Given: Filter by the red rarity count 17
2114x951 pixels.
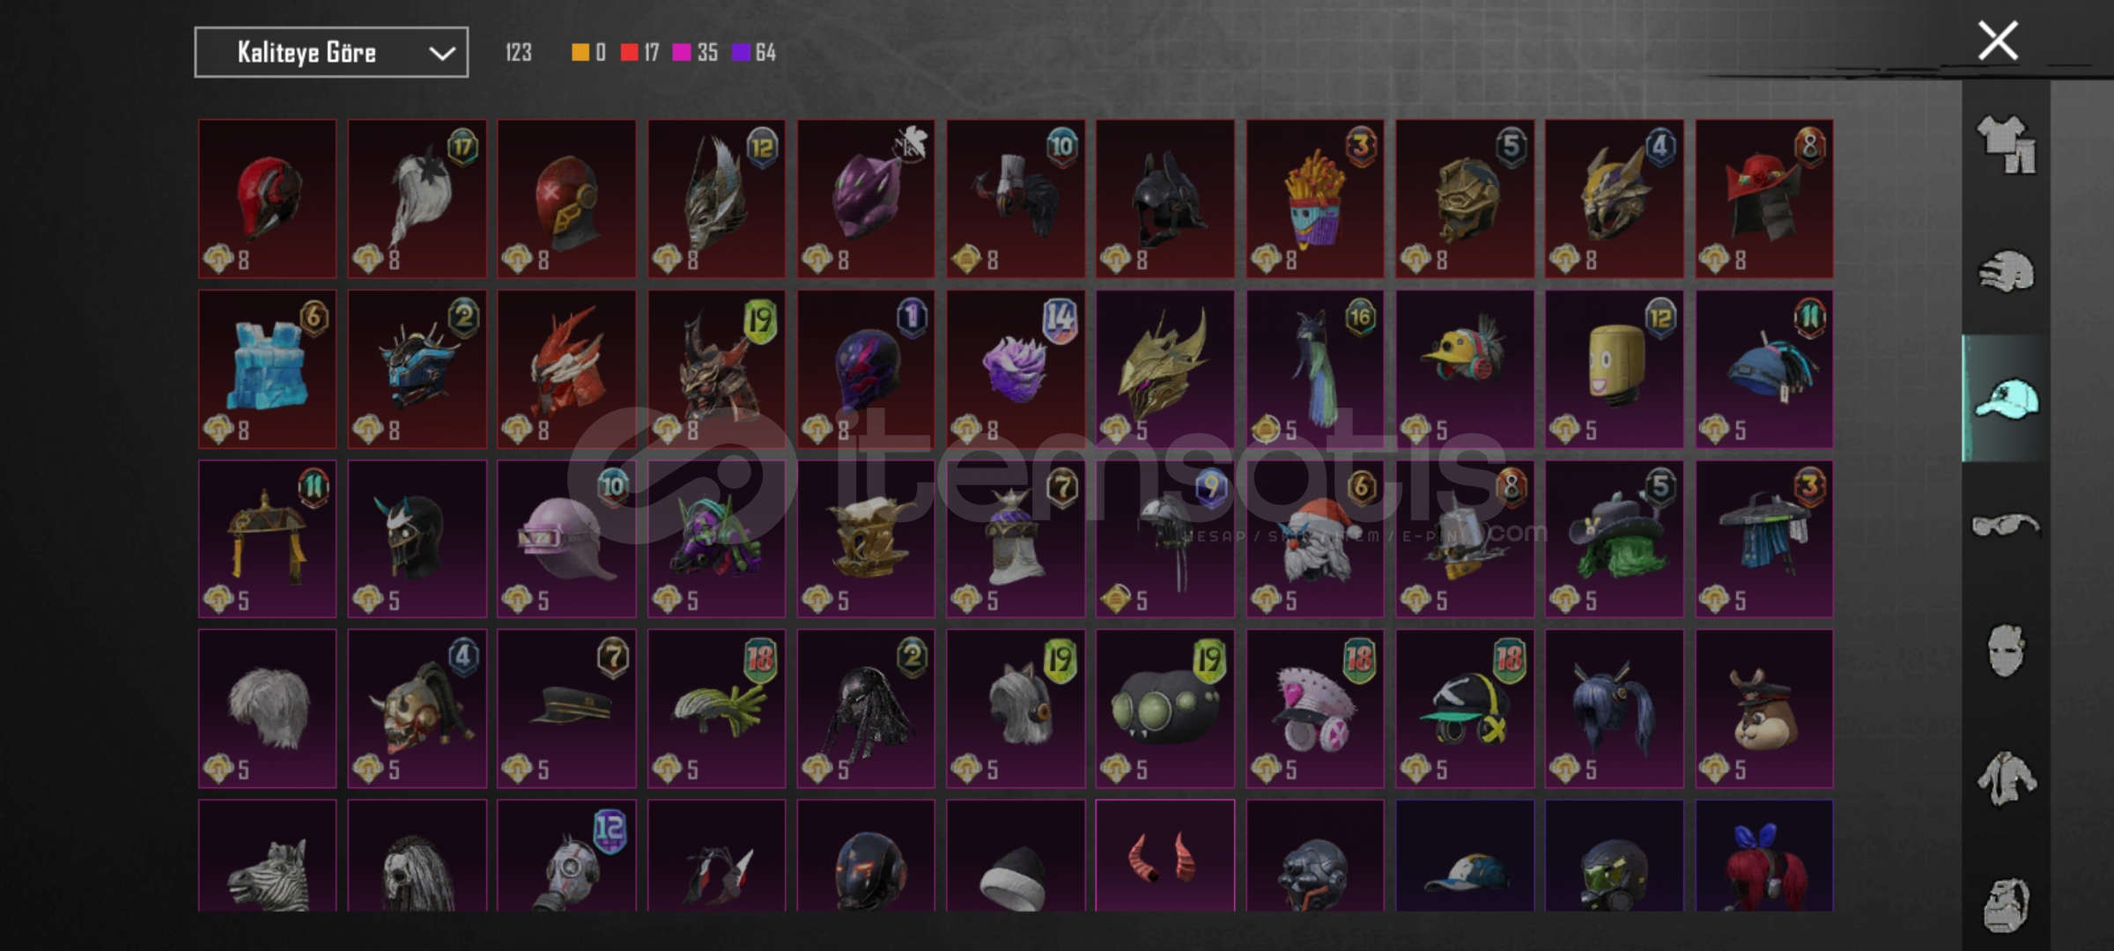Looking at the screenshot, I should point(639,53).
